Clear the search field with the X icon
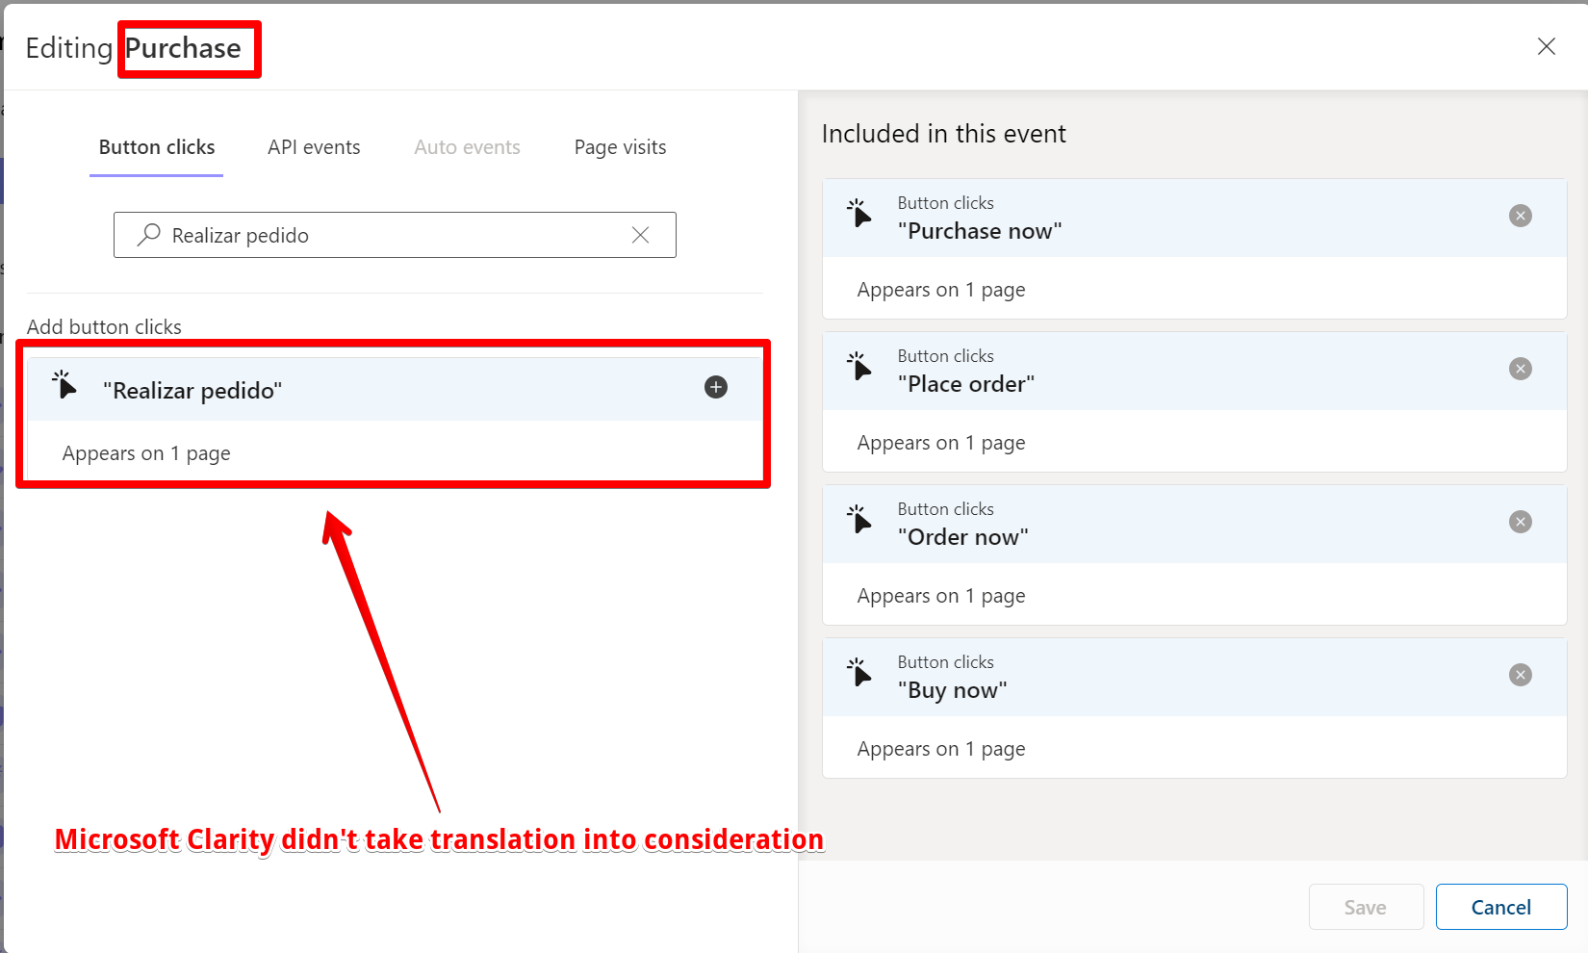The width and height of the screenshot is (1588, 953). tap(640, 235)
